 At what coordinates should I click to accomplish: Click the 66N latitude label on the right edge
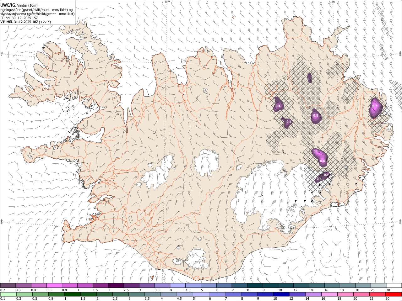pos(400,54)
